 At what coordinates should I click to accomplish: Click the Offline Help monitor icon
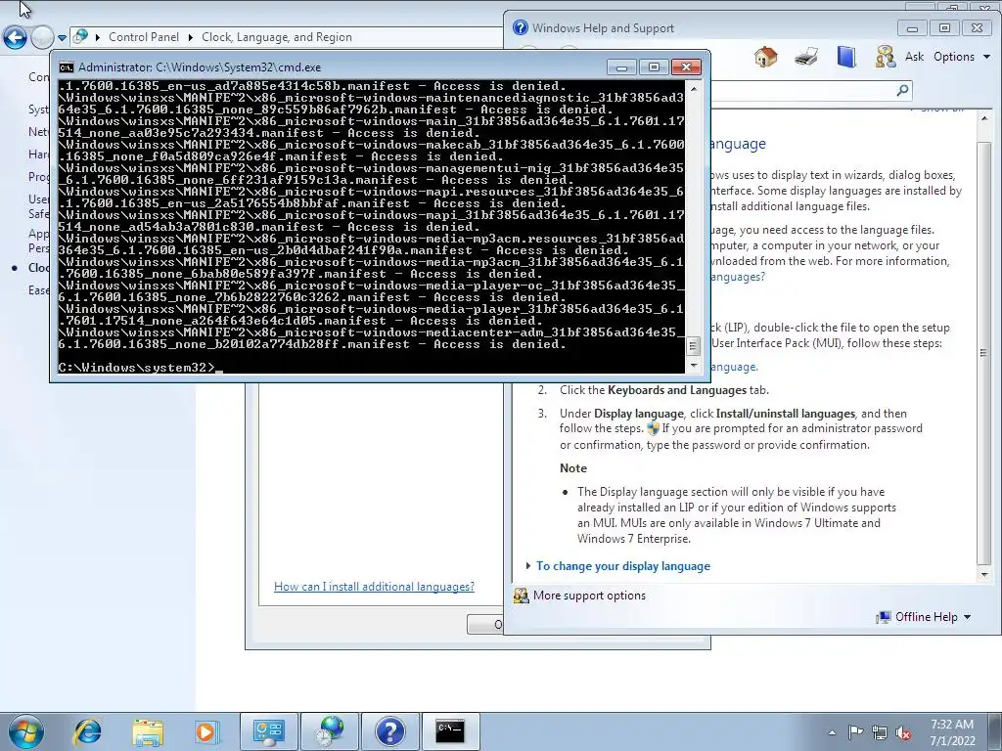884,617
